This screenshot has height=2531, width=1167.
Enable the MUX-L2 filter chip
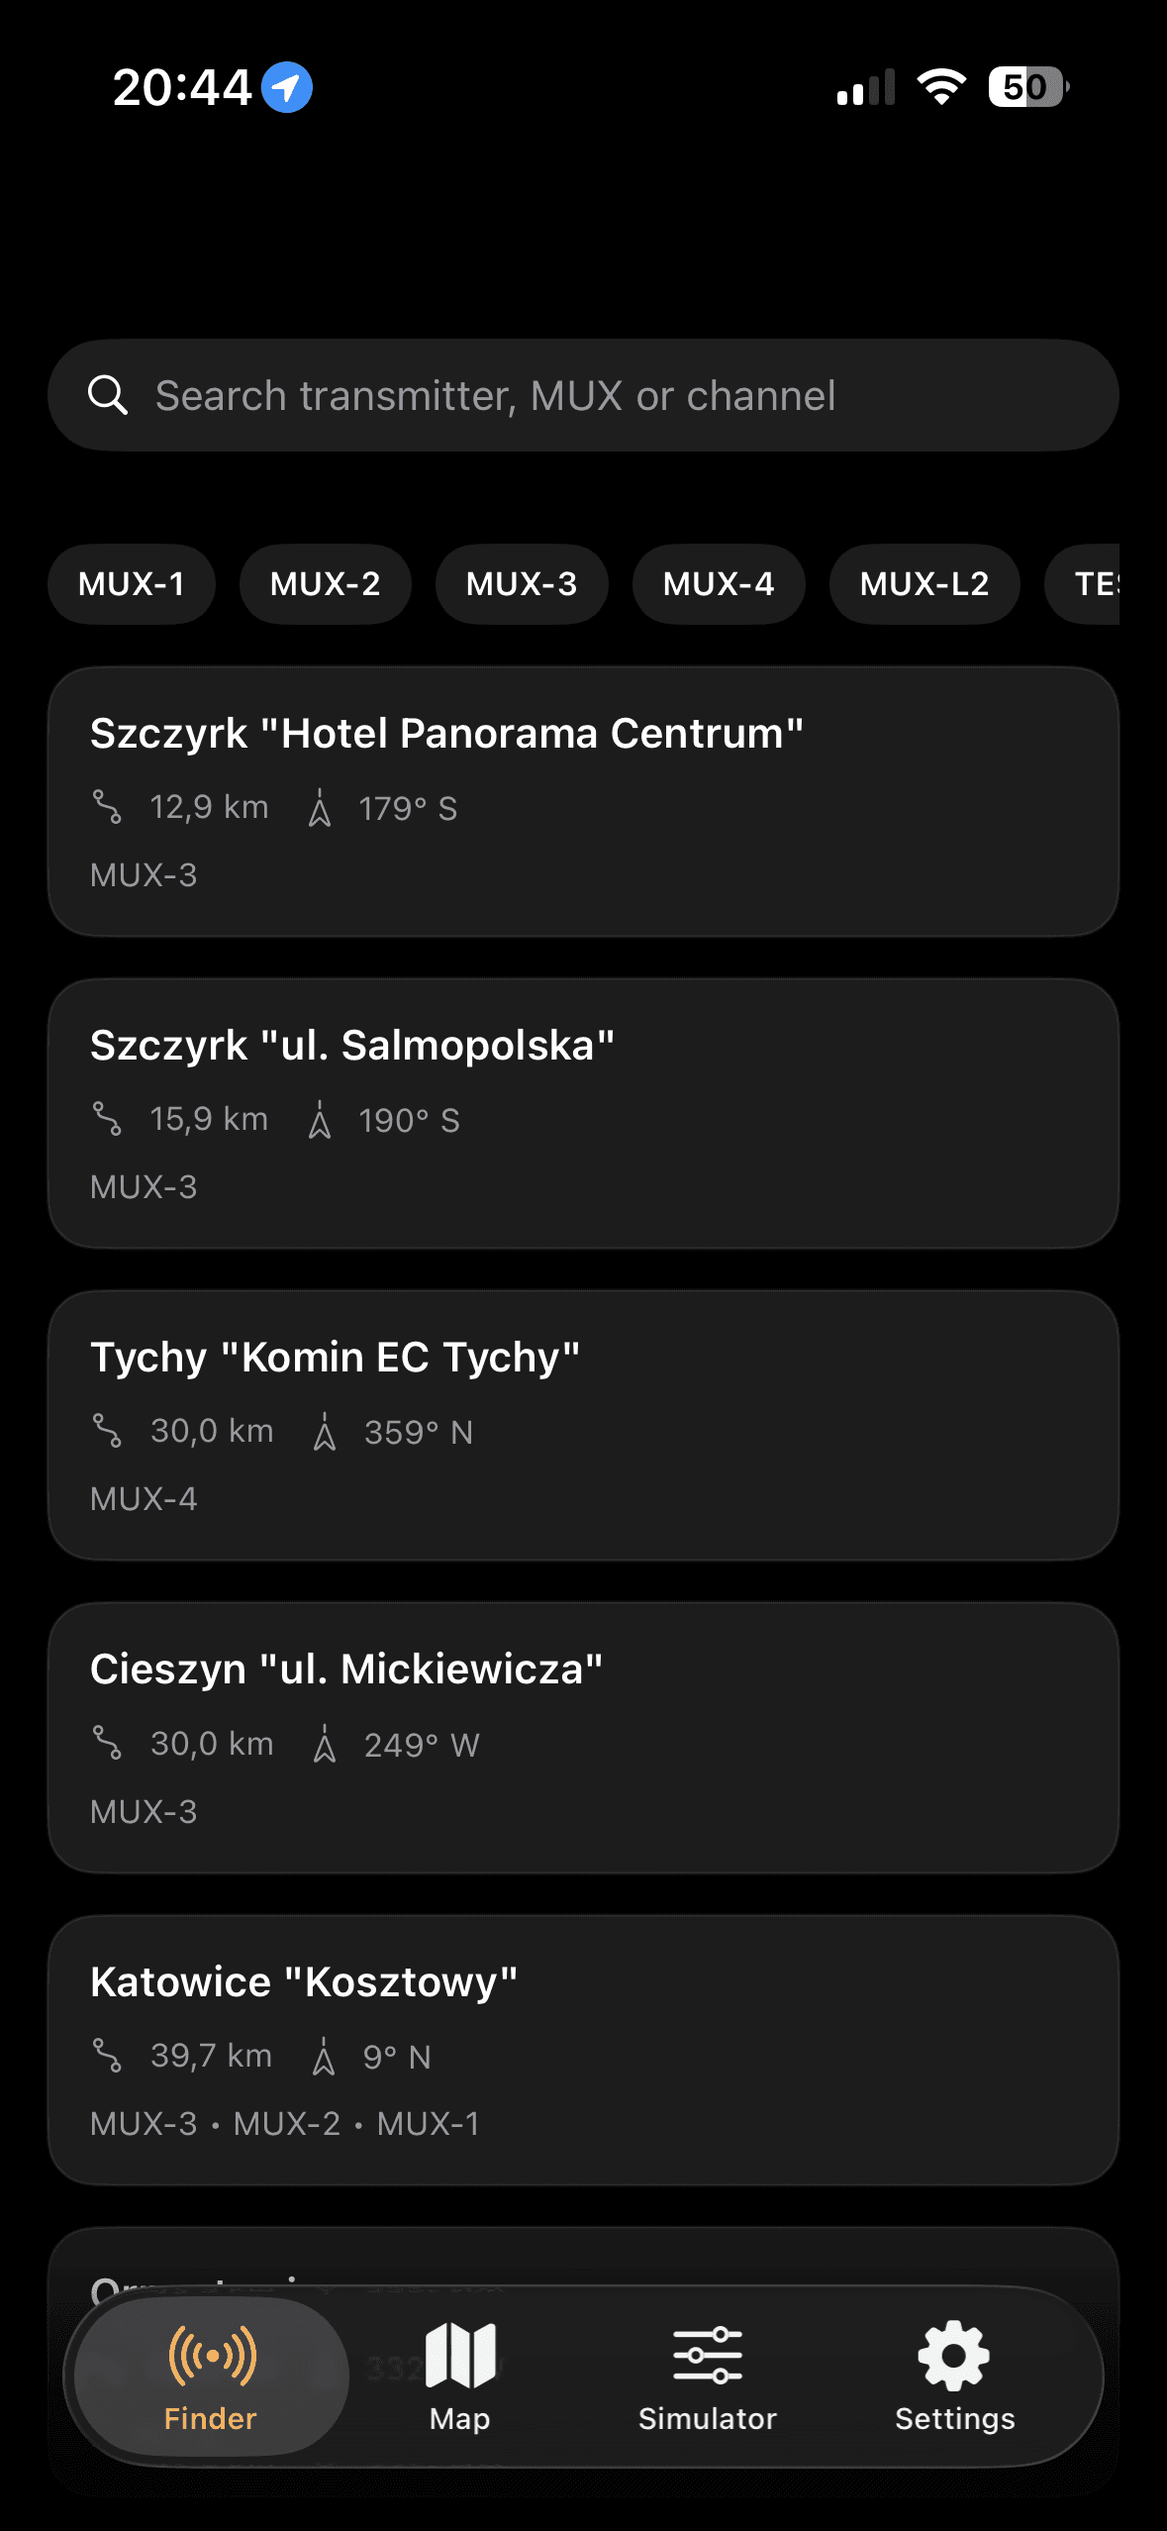[x=924, y=584]
